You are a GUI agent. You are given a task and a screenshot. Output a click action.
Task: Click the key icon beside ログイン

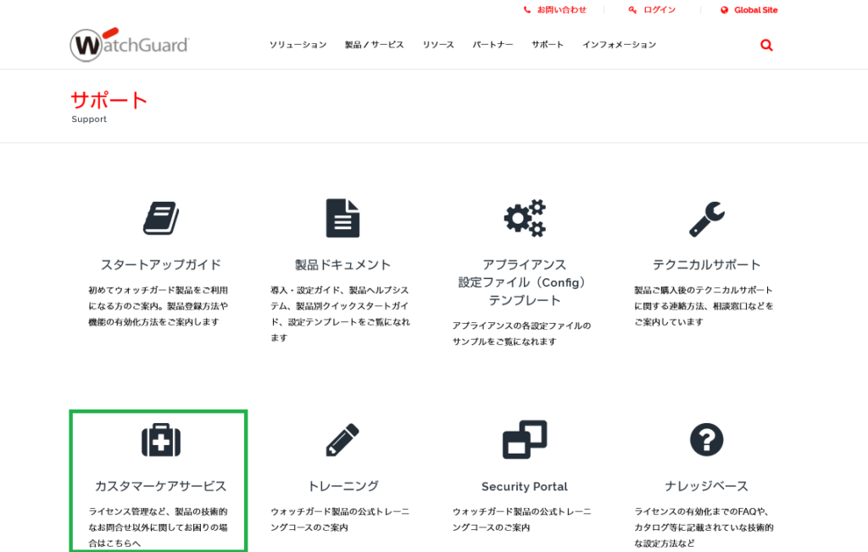(x=632, y=10)
